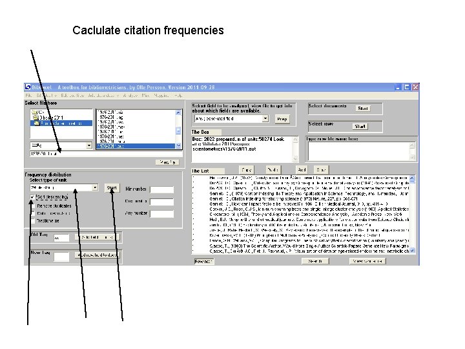
Task: Click the Row no. field below The List
Action: (203, 262)
